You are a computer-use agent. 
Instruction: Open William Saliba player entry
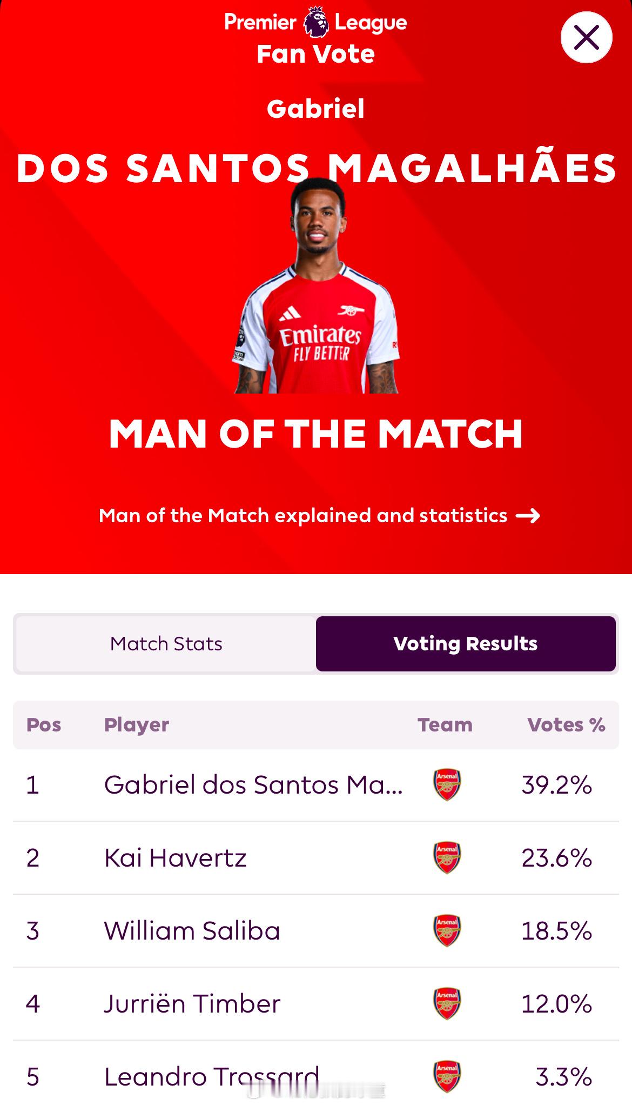click(316, 931)
